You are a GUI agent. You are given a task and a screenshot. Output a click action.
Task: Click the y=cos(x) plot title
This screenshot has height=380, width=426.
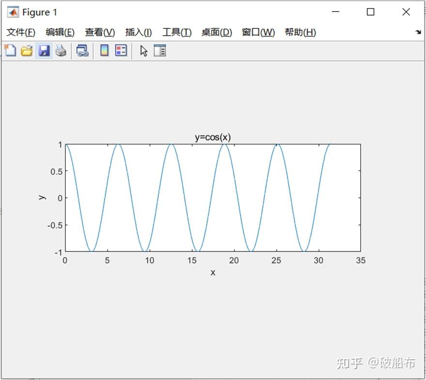pyautogui.click(x=213, y=137)
